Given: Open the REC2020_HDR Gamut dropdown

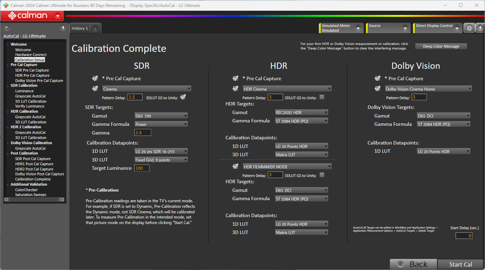Looking at the screenshot, I should click(301, 112).
